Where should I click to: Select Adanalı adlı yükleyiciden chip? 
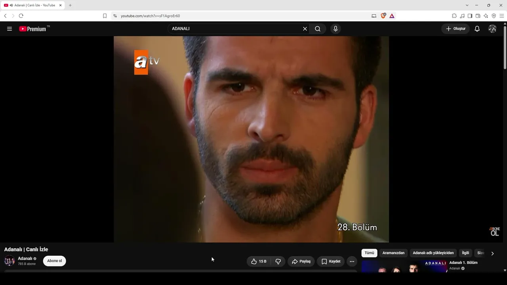433,253
